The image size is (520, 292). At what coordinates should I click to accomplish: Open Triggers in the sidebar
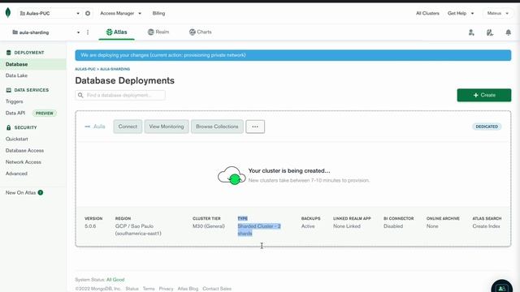[15, 101]
